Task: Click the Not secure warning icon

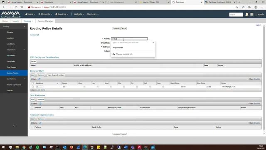Action: pyautogui.click(x=29, y=7)
